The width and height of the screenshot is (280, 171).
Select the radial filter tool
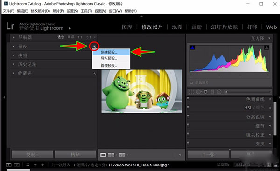[x=219, y=92]
